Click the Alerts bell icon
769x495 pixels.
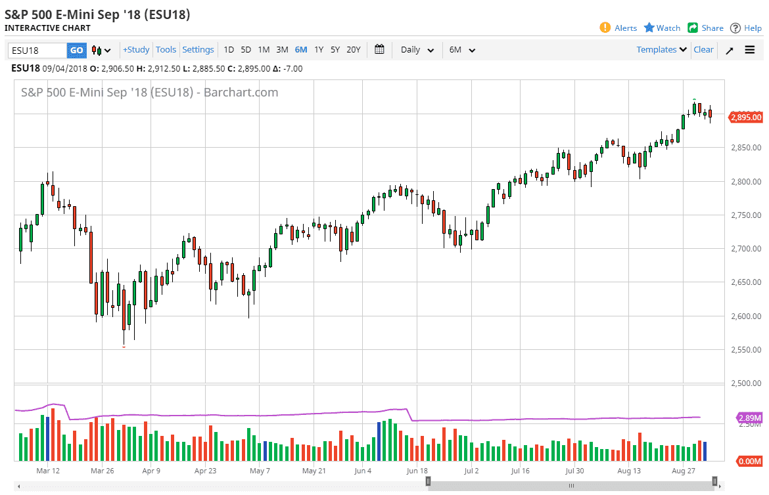pyautogui.click(x=606, y=28)
